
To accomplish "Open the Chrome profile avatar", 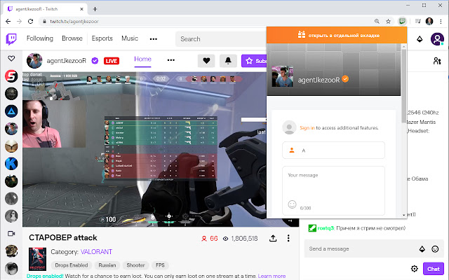I will [x=429, y=21].
